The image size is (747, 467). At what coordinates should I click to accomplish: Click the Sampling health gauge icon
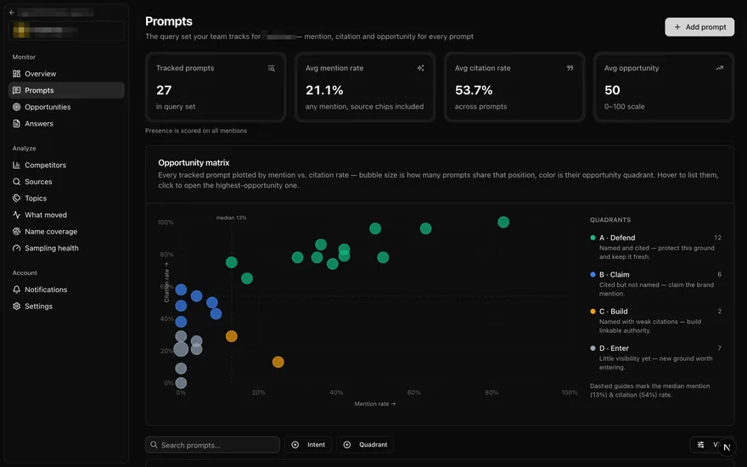coord(17,248)
